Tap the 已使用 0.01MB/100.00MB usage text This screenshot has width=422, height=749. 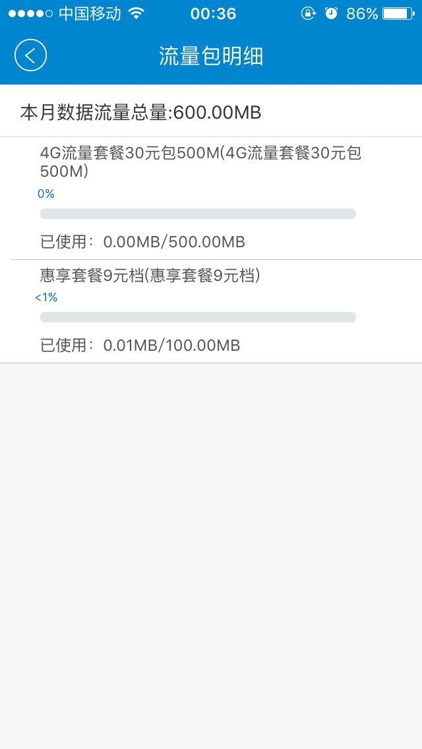pyautogui.click(x=140, y=345)
